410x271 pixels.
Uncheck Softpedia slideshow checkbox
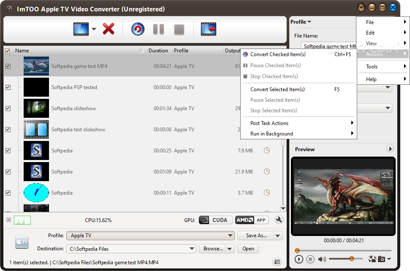[8, 108]
